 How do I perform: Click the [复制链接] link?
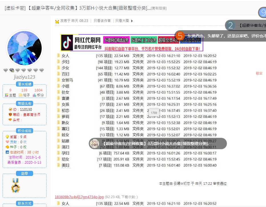159,8
